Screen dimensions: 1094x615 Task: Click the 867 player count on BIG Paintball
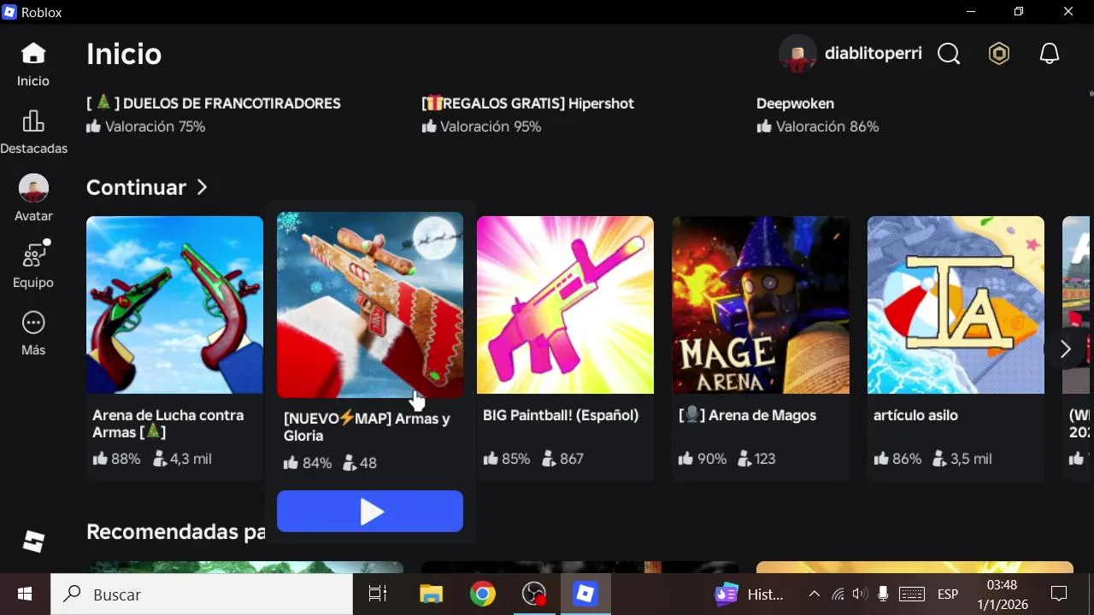(562, 459)
